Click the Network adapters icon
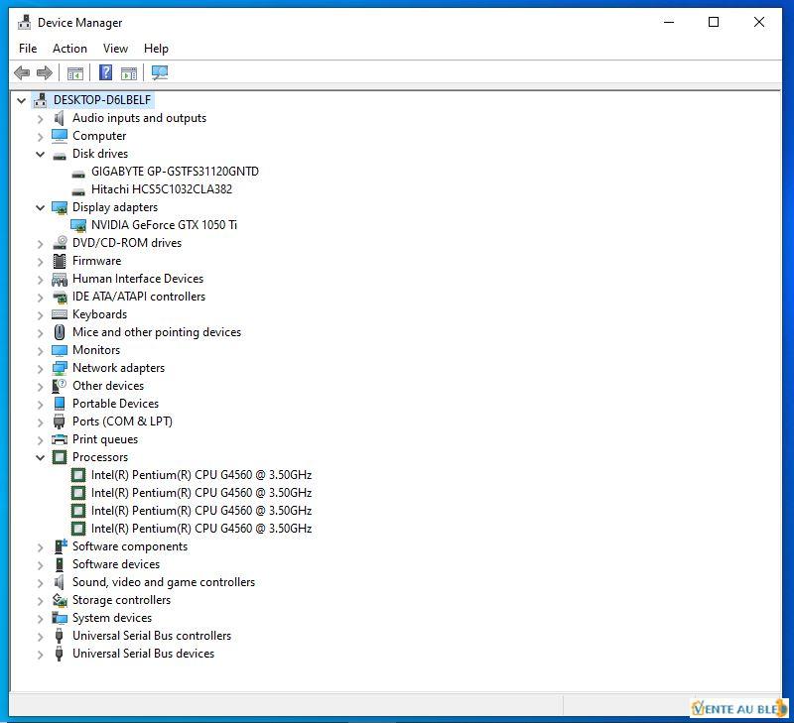Image resolution: width=794 pixels, height=723 pixels. tap(60, 368)
